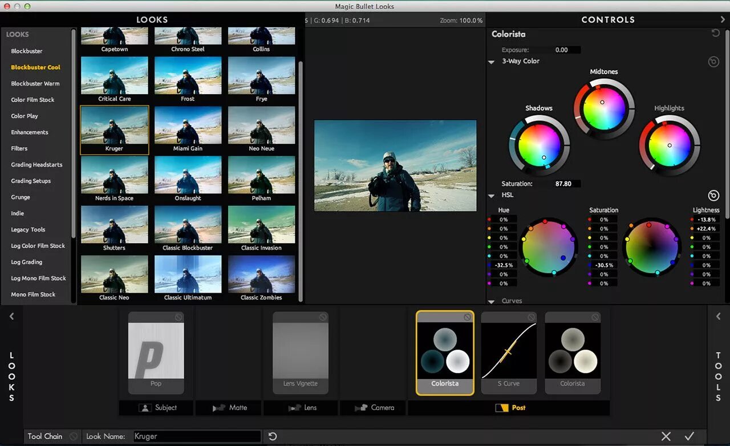Toggle the Tool Chain enable switch
Image resolution: width=730 pixels, height=446 pixels.
(x=74, y=436)
